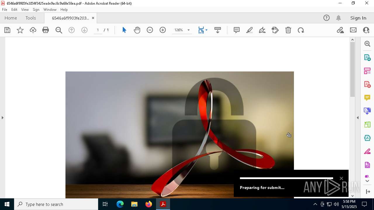This screenshot has height=210, width=374.
Task: Open the Fill & Sign tool in right pane
Action: click(x=367, y=151)
